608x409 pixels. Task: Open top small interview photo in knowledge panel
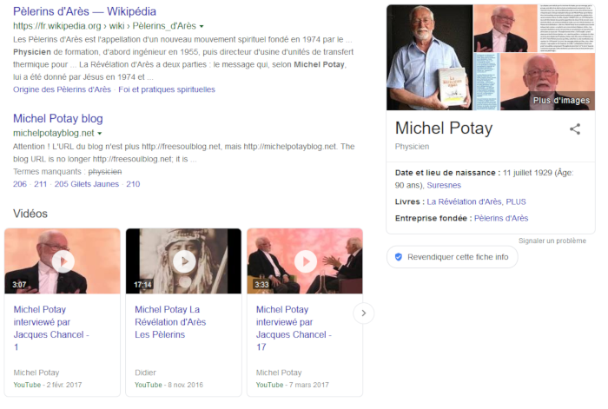[x=506, y=29]
